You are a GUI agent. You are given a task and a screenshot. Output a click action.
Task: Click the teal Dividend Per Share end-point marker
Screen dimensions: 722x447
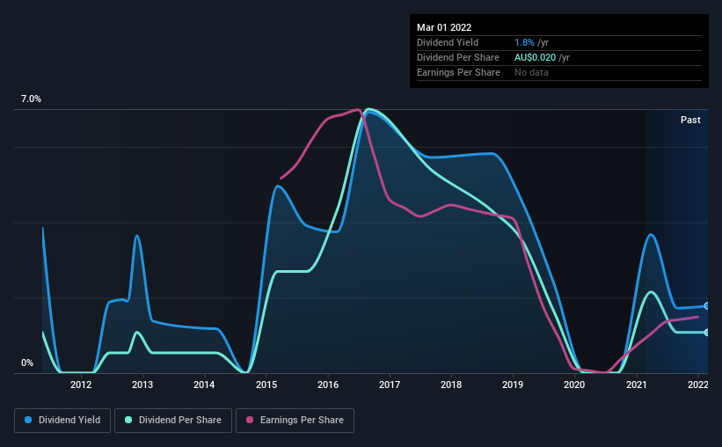click(707, 333)
